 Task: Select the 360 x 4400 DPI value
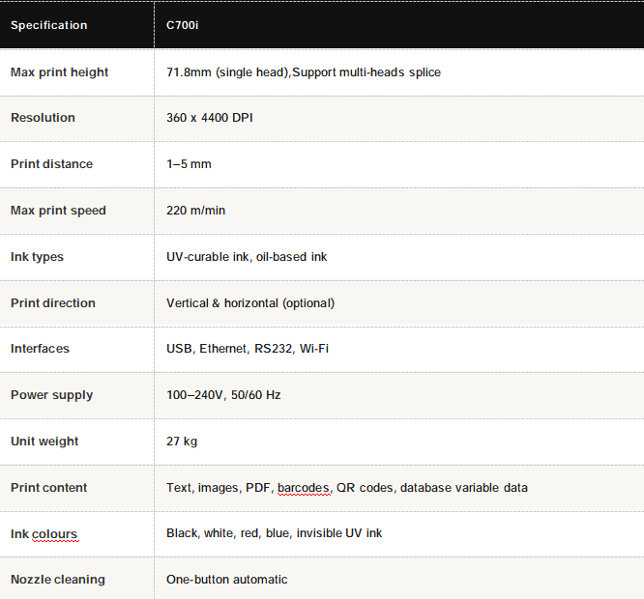click(x=212, y=118)
